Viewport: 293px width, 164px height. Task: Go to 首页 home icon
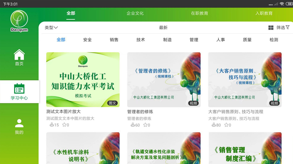(19, 55)
